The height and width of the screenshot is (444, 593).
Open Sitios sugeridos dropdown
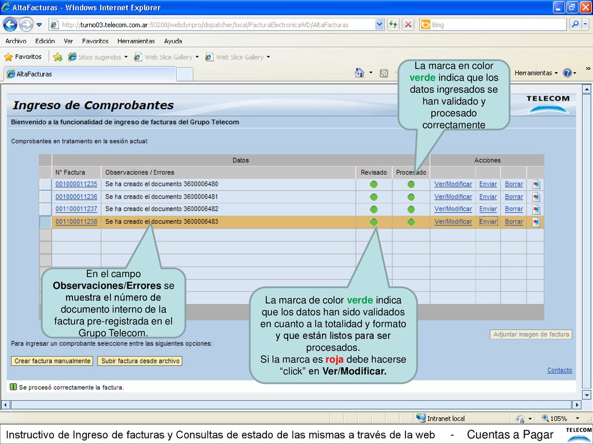[x=126, y=57]
